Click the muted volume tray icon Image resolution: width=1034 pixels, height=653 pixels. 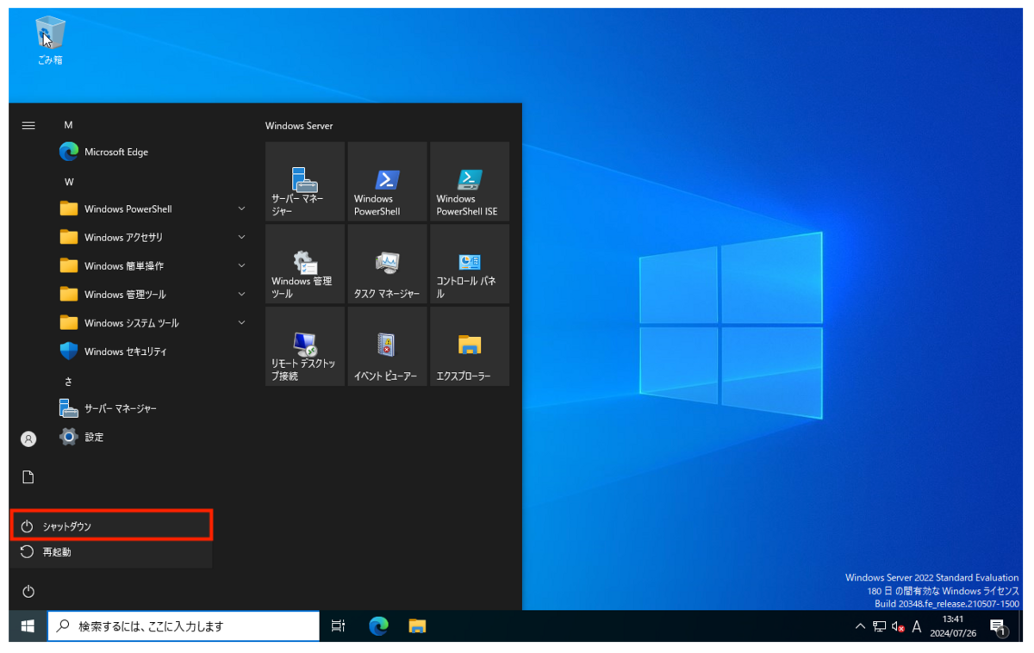(x=898, y=627)
